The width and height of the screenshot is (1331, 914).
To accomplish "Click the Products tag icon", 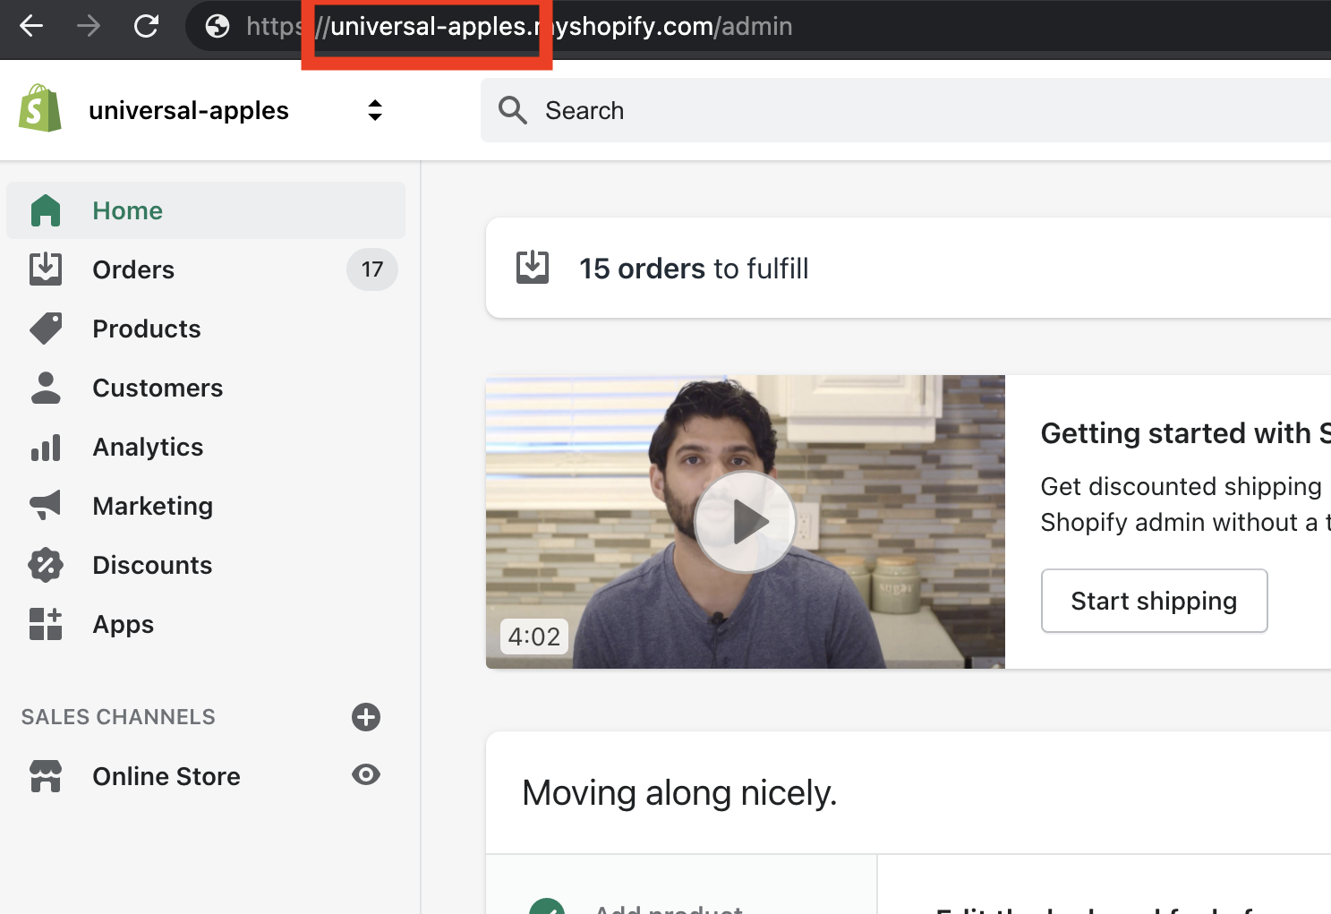I will click(46, 329).
